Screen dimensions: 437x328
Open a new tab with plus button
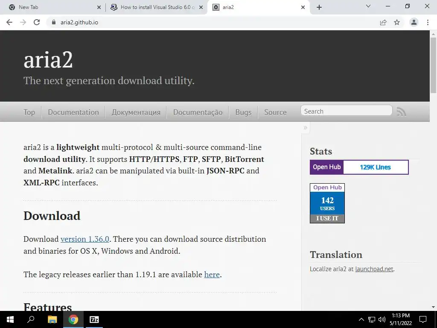tap(319, 7)
